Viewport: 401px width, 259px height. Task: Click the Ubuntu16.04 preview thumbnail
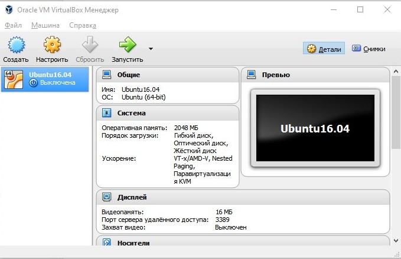pyautogui.click(x=315, y=128)
